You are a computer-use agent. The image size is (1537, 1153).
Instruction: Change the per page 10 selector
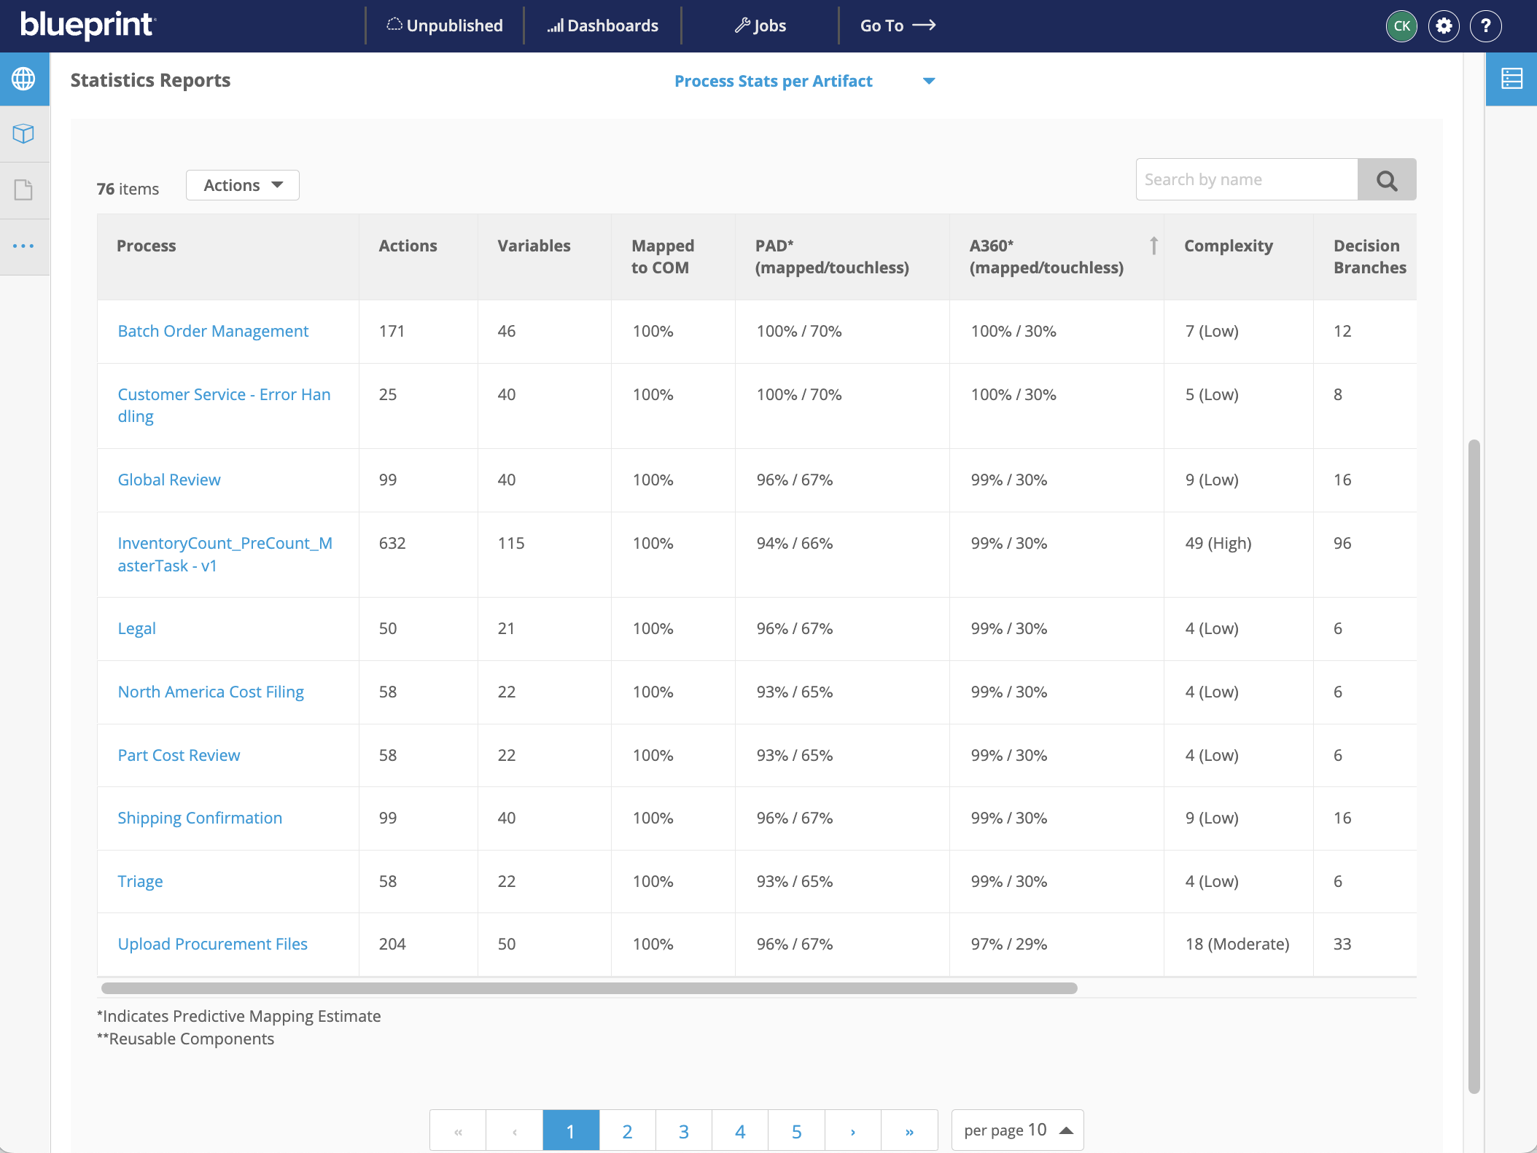[1016, 1130]
